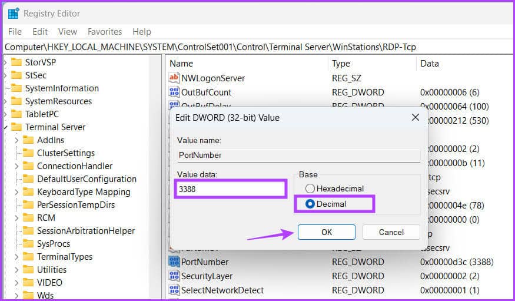Expand the TerminalTypes tree node
Image resolution: width=515 pixels, height=301 pixels.
pyautogui.click(x=16, y=257)
